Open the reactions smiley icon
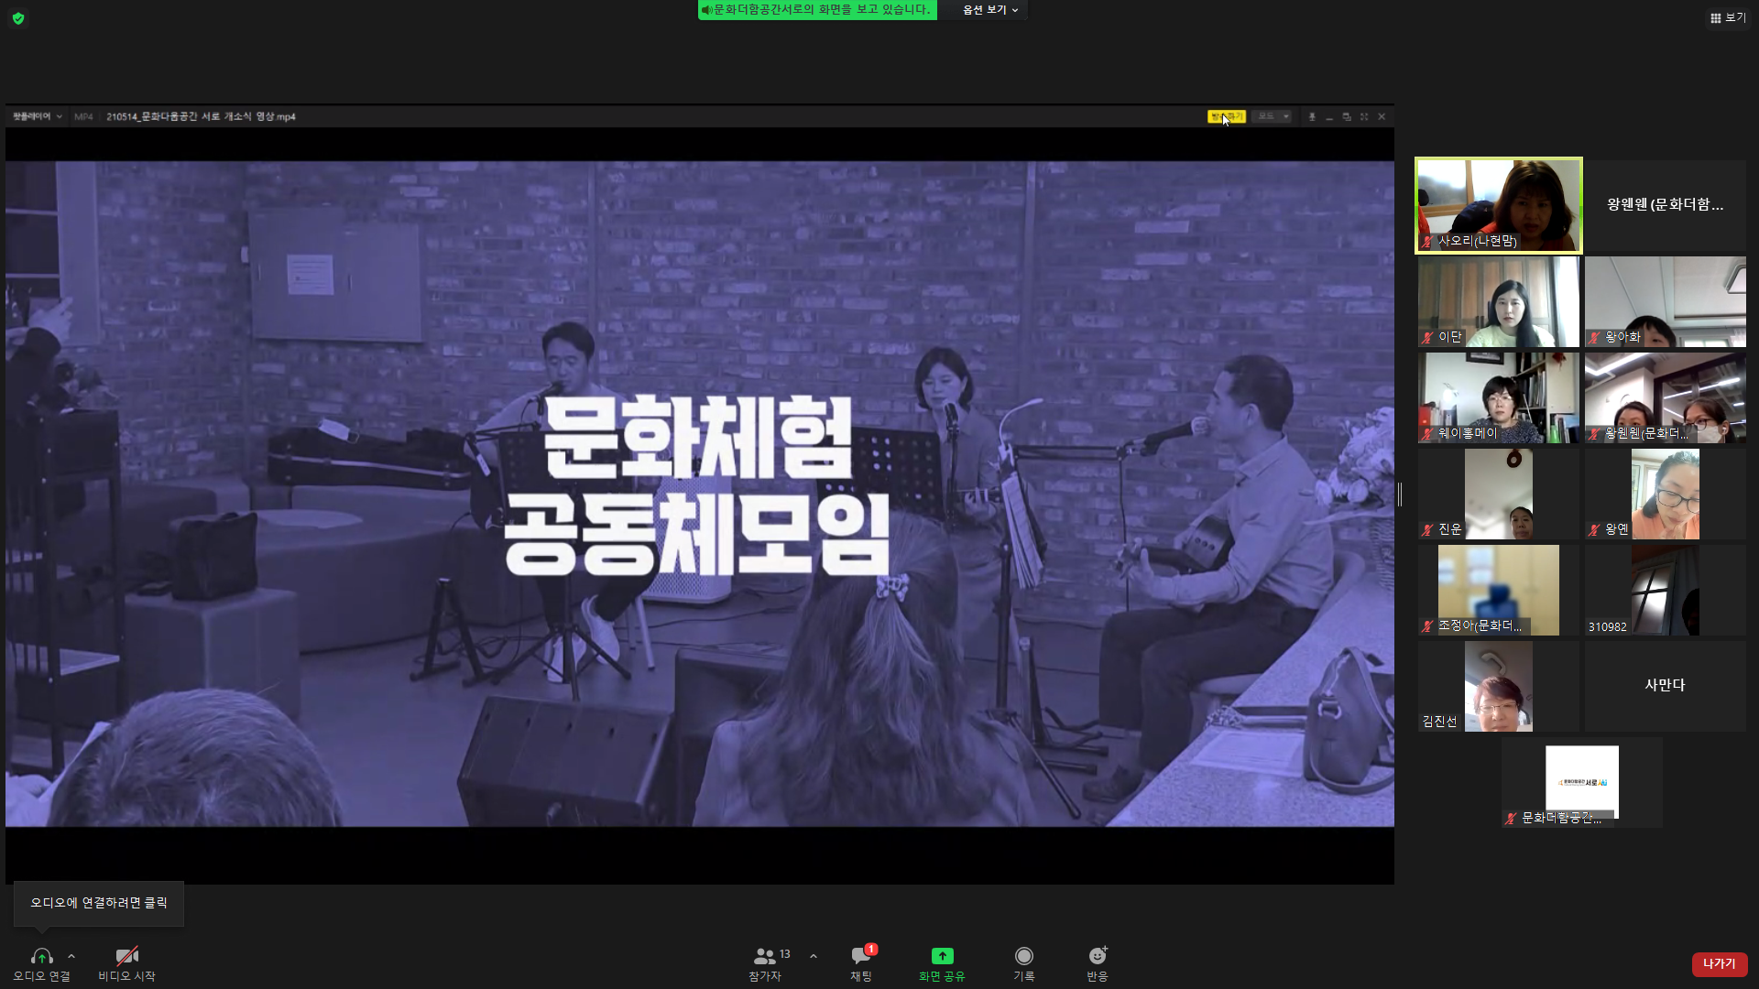Image resolution: width=1759 pixels, height=989 pixels. [1097, 956]
